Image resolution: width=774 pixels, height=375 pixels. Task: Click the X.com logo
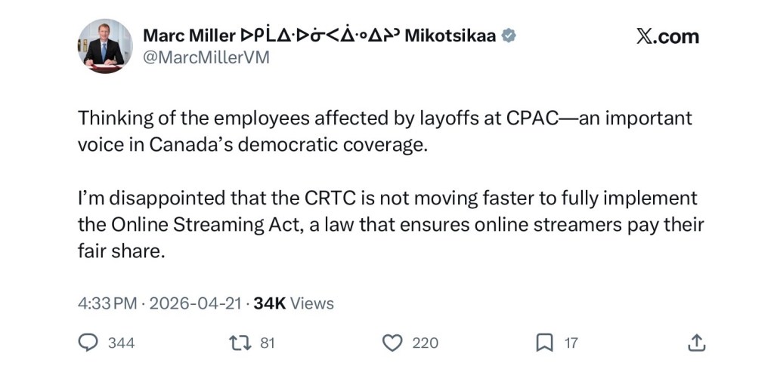pyautogui.click(x=667, y=36)
